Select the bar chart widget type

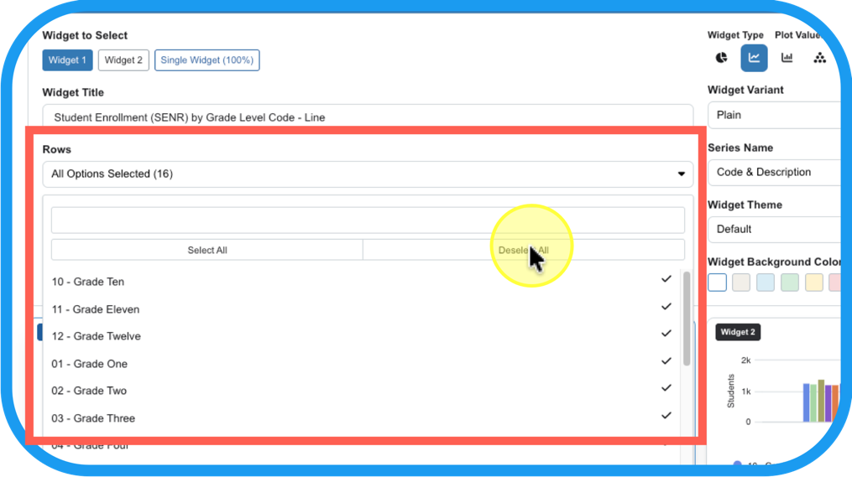point(787,58)
